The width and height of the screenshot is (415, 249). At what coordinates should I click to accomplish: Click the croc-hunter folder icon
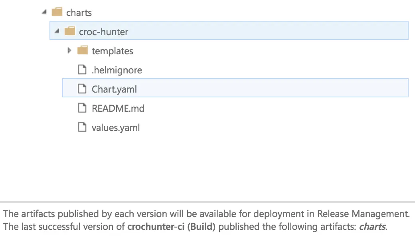point(69,31)
